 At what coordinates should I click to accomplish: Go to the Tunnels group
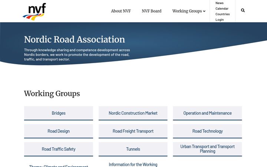pyautogui.click(x=133, y=149)
